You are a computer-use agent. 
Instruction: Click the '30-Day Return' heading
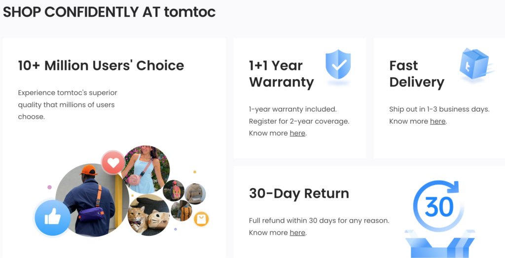point(299,193)
